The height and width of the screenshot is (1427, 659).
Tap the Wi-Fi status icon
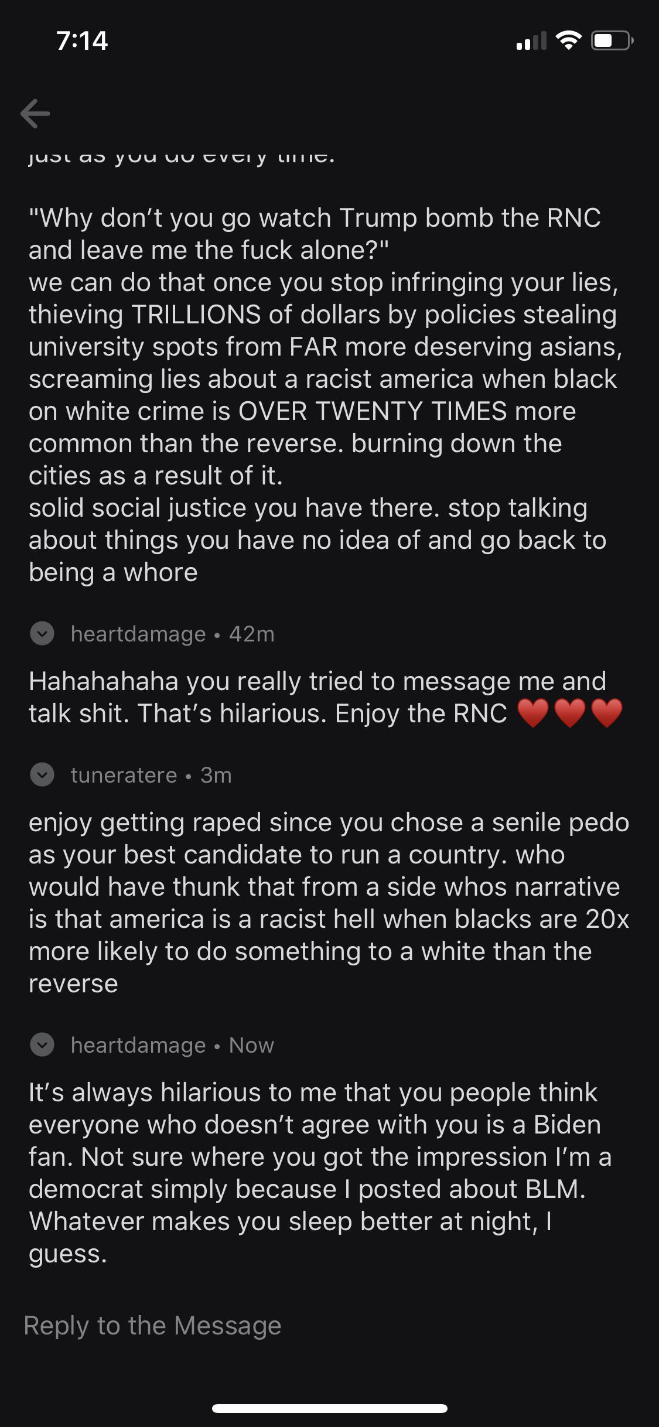click(568, 40)
